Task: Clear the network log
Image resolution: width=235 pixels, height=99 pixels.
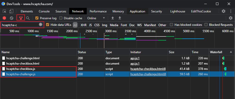Action: [x=11, y=18]
